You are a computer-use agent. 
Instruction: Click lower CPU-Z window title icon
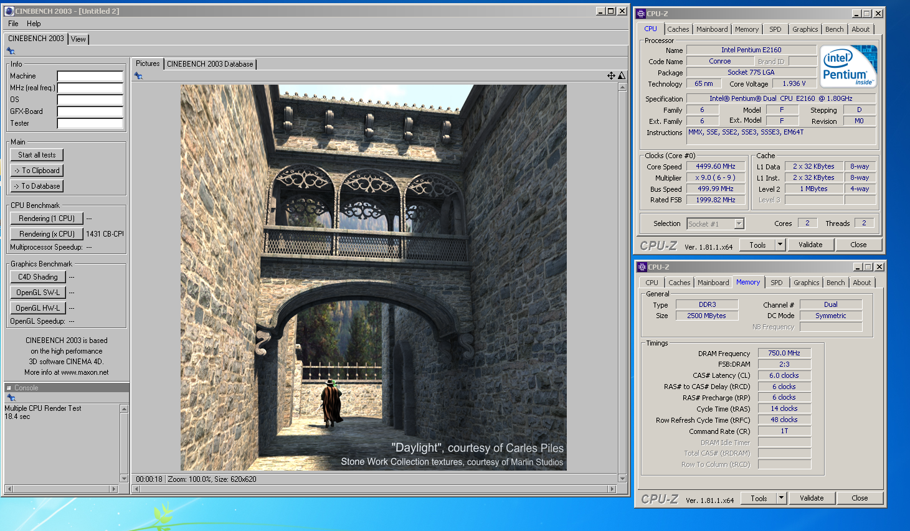[642, 267]
